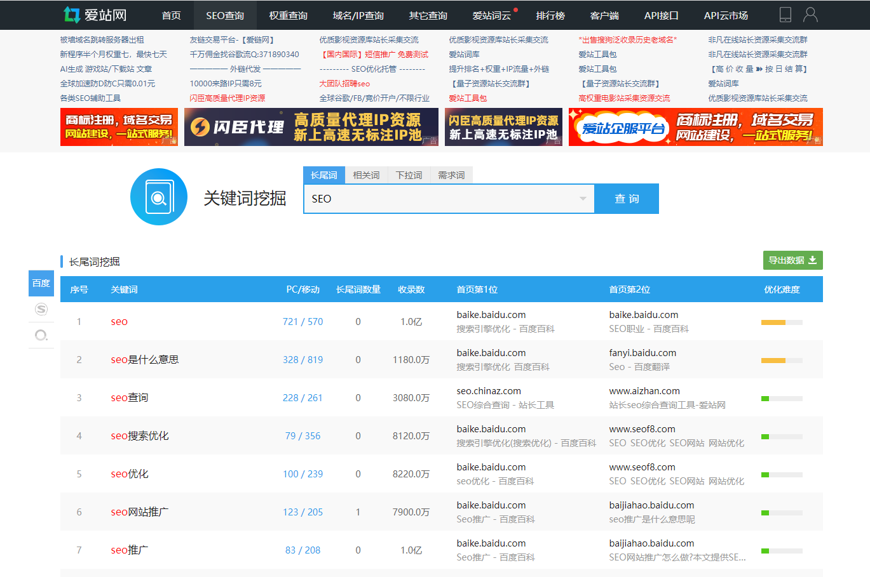Click the 721 / 570 index value
The image size is (870, 577).
(x=302, y=322)
